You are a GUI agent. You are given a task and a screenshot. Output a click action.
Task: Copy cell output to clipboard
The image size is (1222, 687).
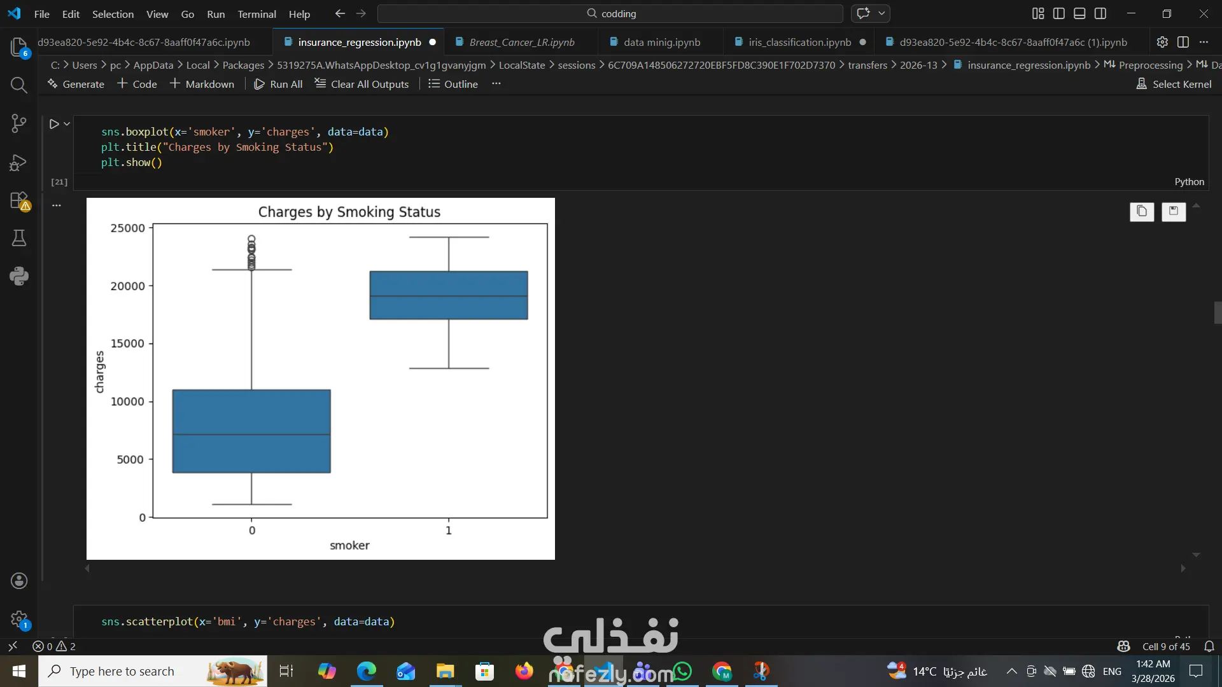coord(1142,211)
